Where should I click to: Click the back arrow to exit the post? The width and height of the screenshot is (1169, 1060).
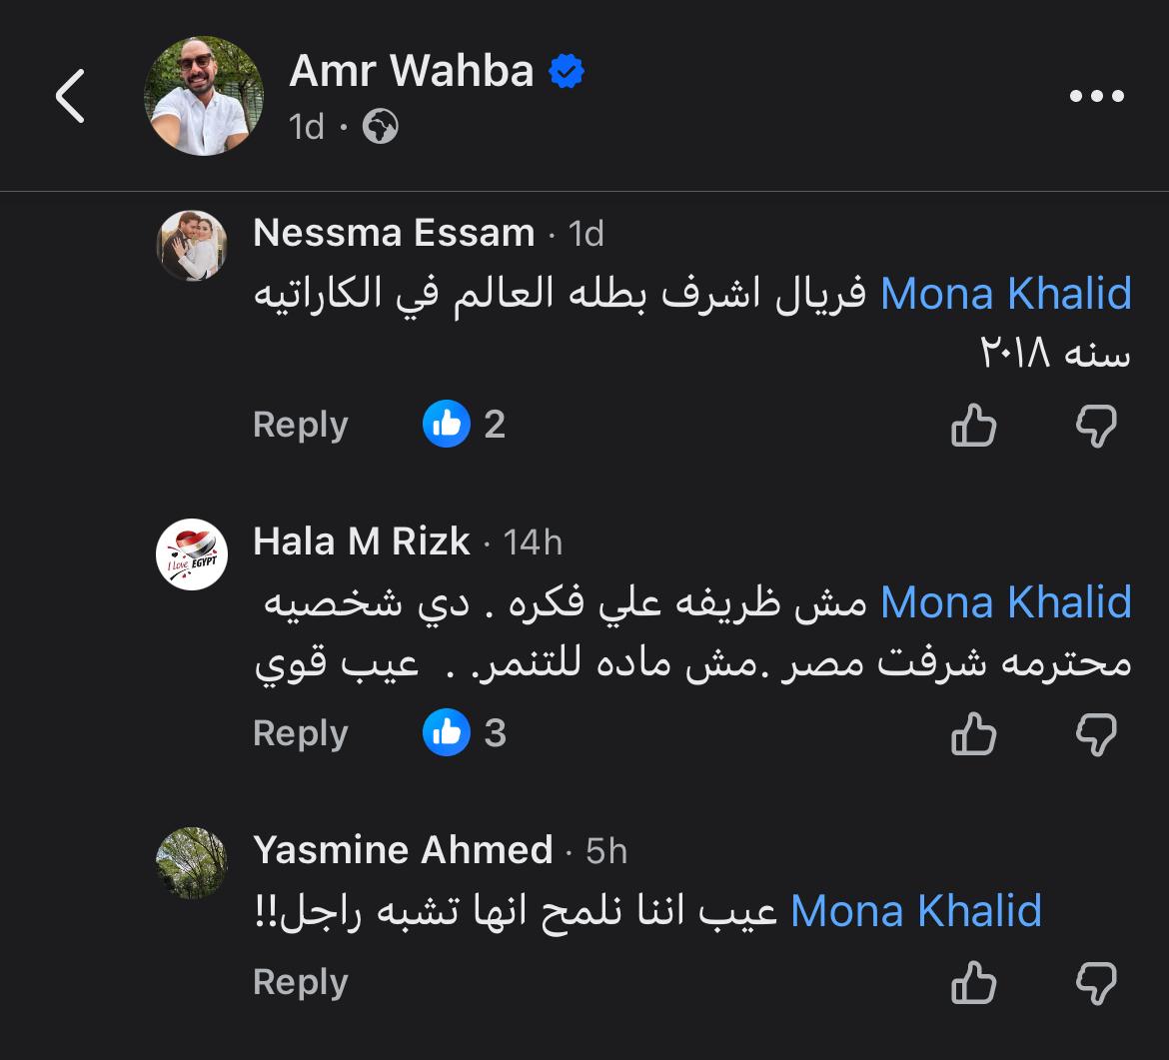(69, 97)
